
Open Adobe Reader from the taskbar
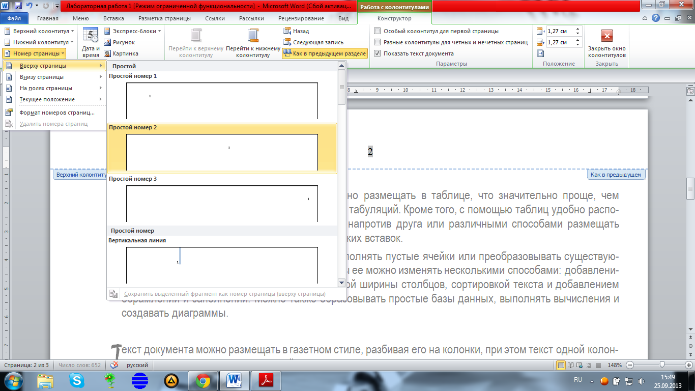[267, 380]
